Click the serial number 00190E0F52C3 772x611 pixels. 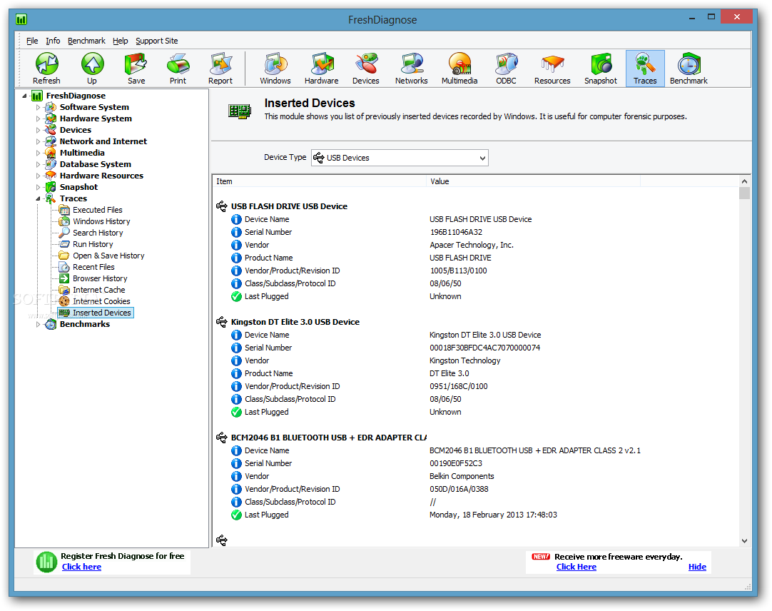point(456,463)
